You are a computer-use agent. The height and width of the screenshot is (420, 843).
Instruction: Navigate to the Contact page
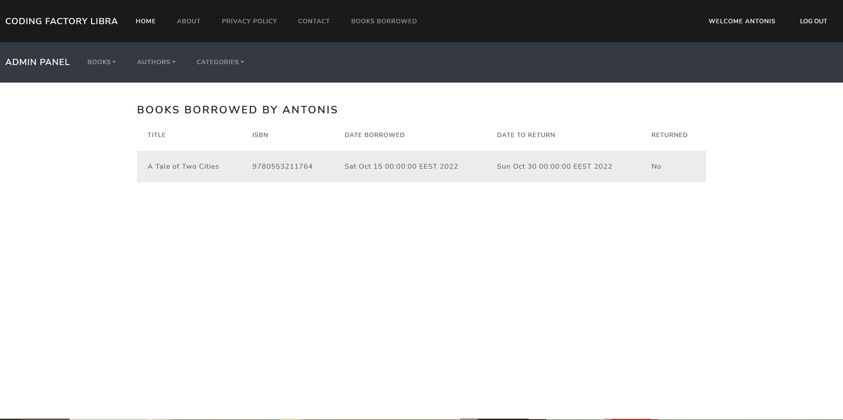click(x=313, y=21)
